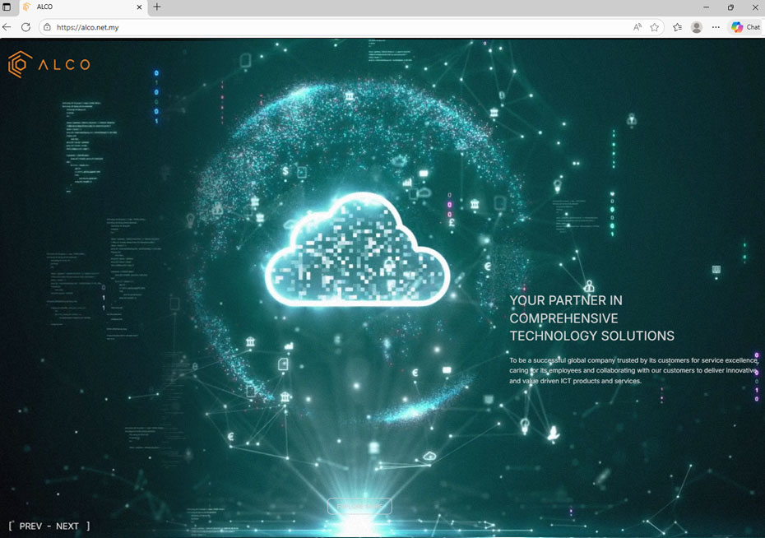
Task: Open the tab actions menu icon
Action: (7, 7)
